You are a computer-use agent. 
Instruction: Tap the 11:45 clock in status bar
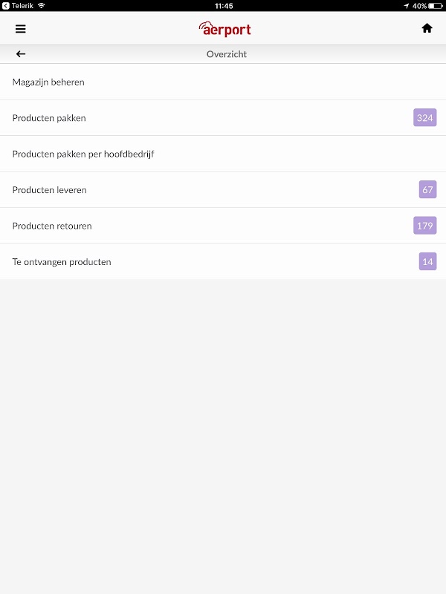click(x=224, y=6)
